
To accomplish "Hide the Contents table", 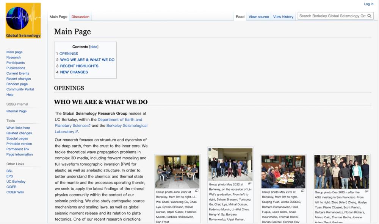I will (x=94, y=47).
